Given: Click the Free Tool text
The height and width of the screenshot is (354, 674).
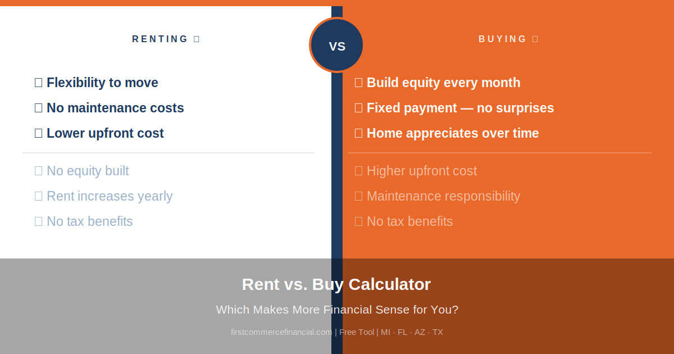Looking at the screenshot, I should (357, 332).
